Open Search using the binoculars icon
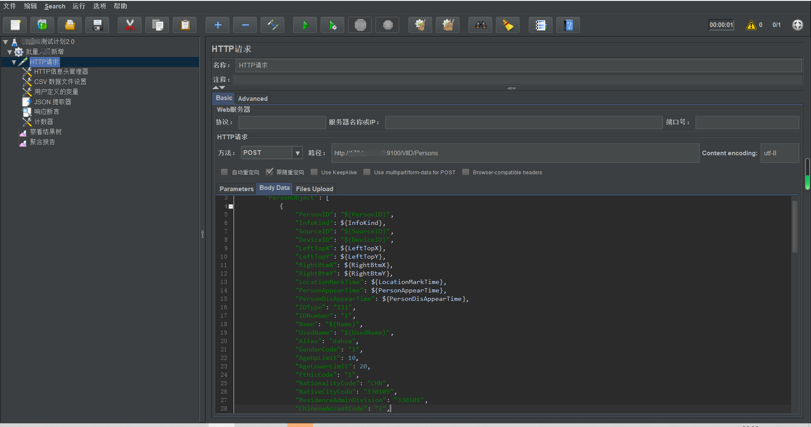Viewport: 811px width, 427px height. click(480, 25)
